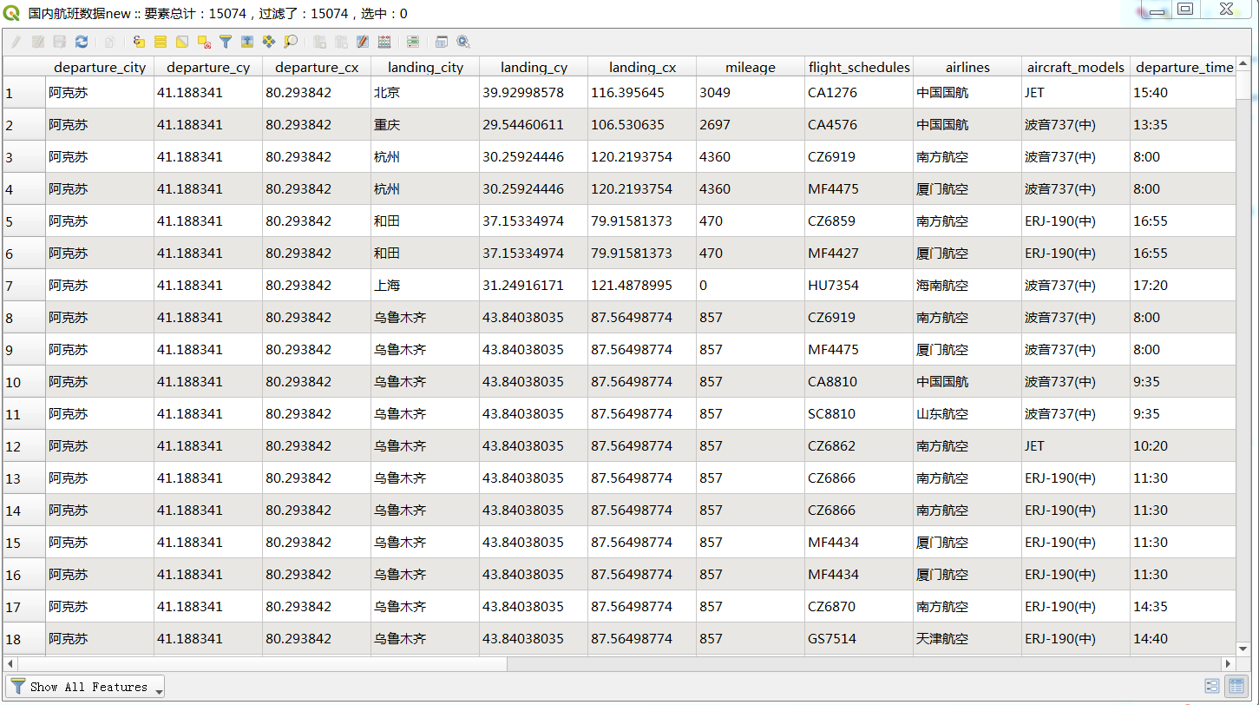Switch to form view
Viewport: 1259px width, 705px height.
[x=1212, y=687]
